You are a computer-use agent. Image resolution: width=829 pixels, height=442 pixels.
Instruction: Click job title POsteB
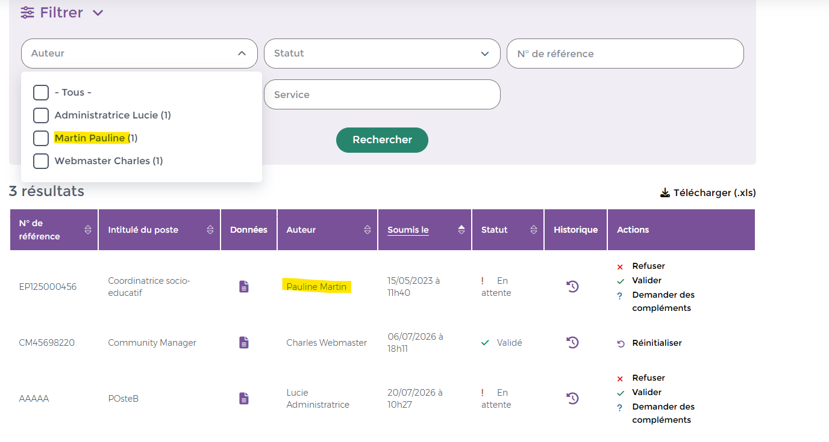pyautogui.click(x=123, y=399)
